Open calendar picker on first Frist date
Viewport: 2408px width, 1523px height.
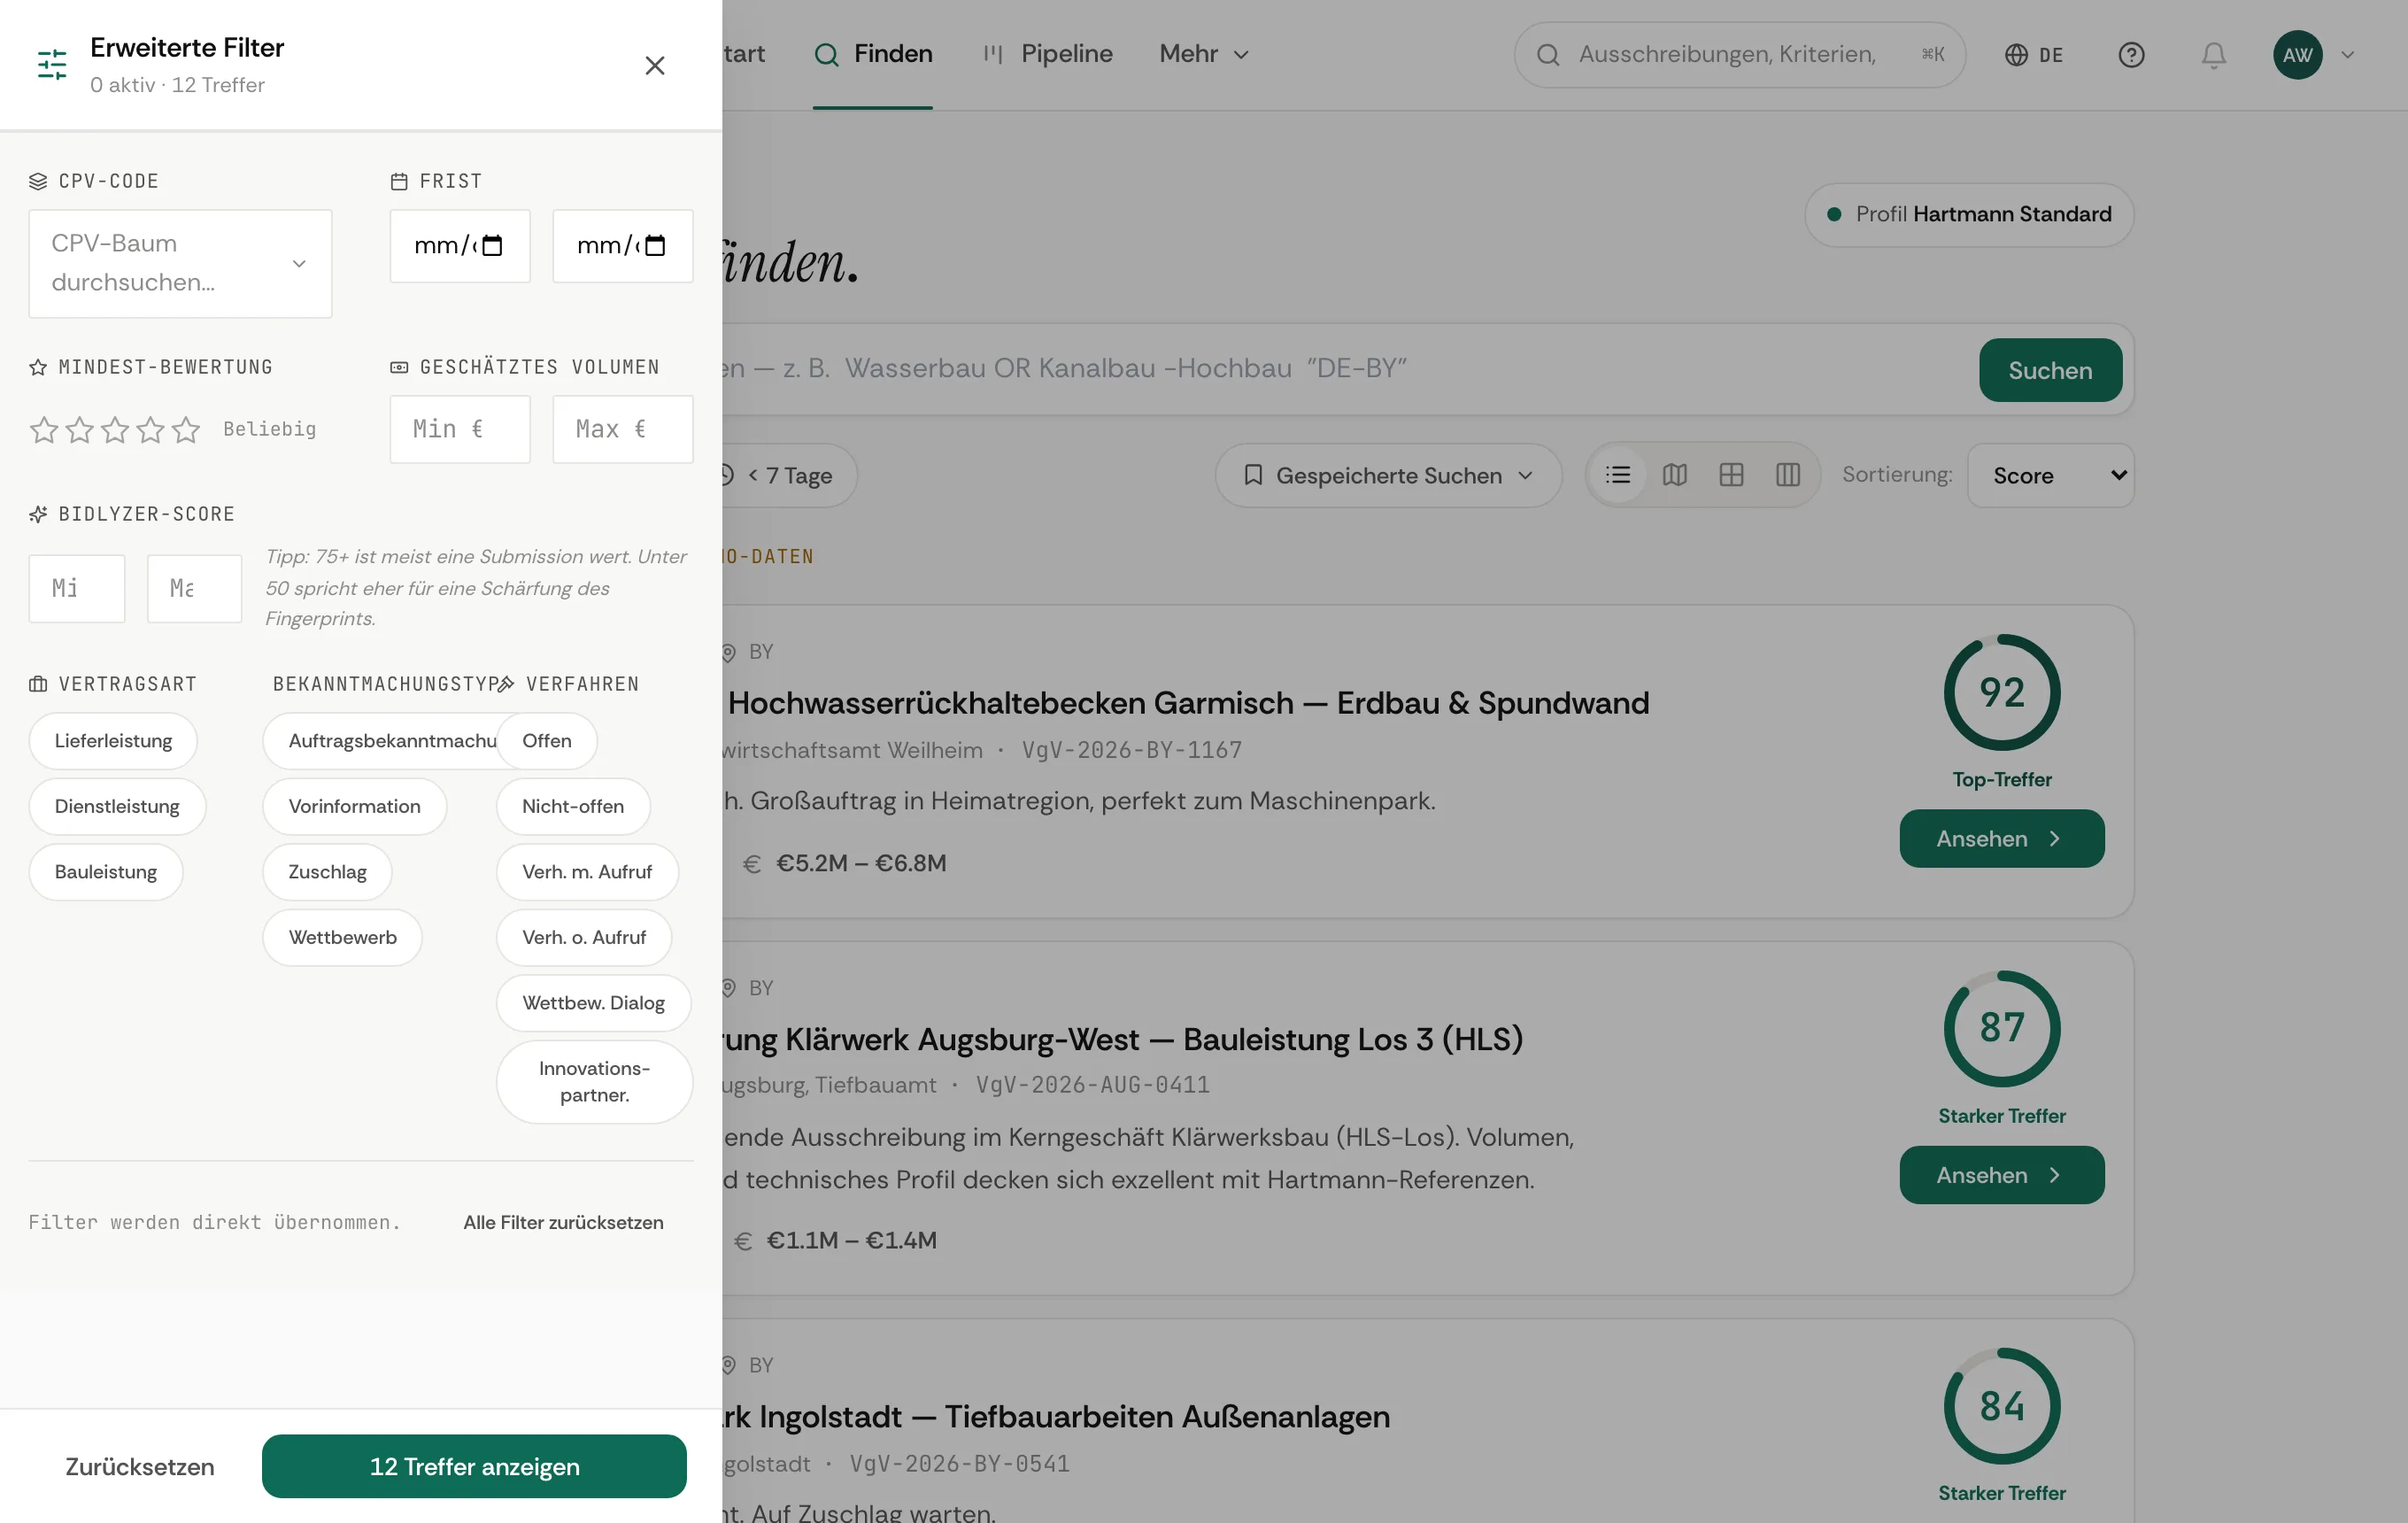(x=492, y=246)
